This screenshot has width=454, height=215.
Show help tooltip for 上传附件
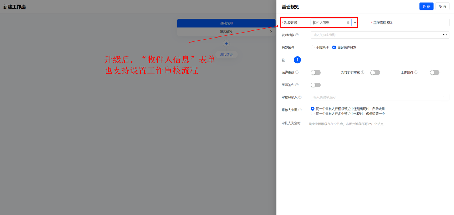tap(416, 72)
